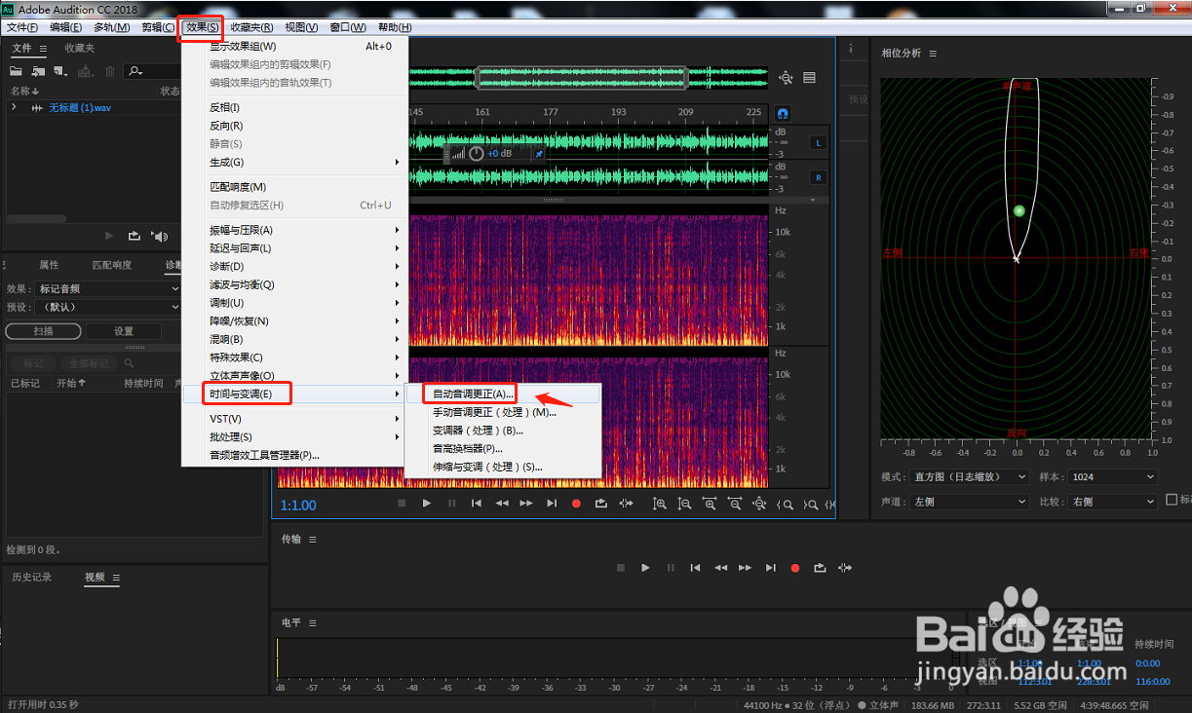Viewport: 1192px width, 713px height.
Task: Open the Video panel menu icon
Action: [116, 578]
